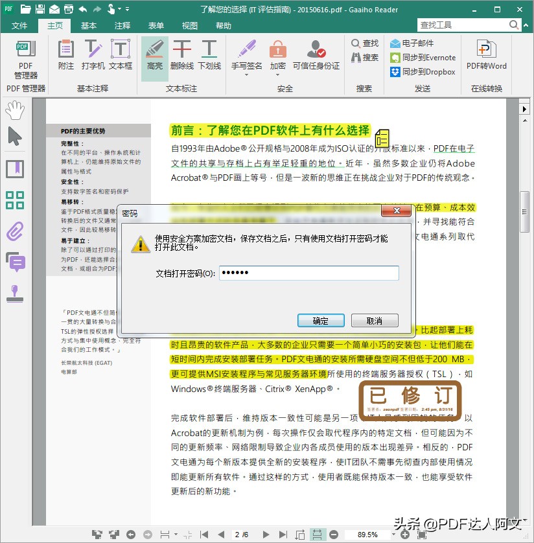Select the 删除线 strikethrough tool
Viewport: 534px width, 543px height.
tap(182, 54)
